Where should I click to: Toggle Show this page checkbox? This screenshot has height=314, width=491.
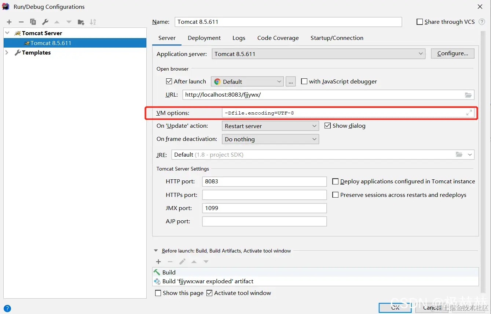(158, 293)
